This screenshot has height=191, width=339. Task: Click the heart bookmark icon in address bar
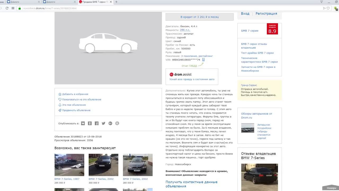point(328,8)
